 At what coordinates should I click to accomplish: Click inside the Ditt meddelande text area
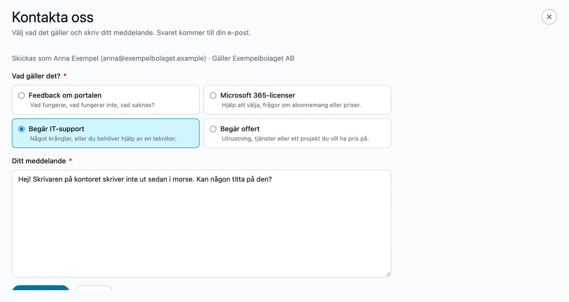coord(202,224)
